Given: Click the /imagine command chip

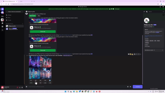Looking at the screenshot, I should [x=147, y=41].
